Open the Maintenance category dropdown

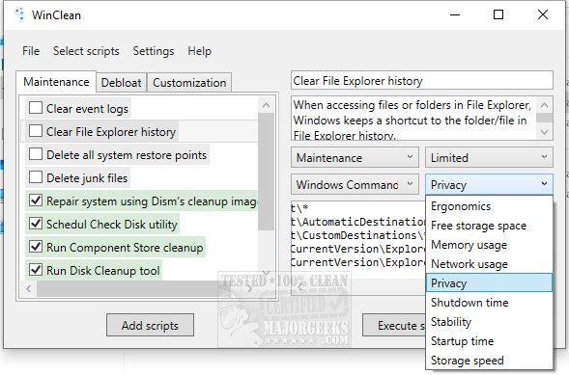(355, 157)
